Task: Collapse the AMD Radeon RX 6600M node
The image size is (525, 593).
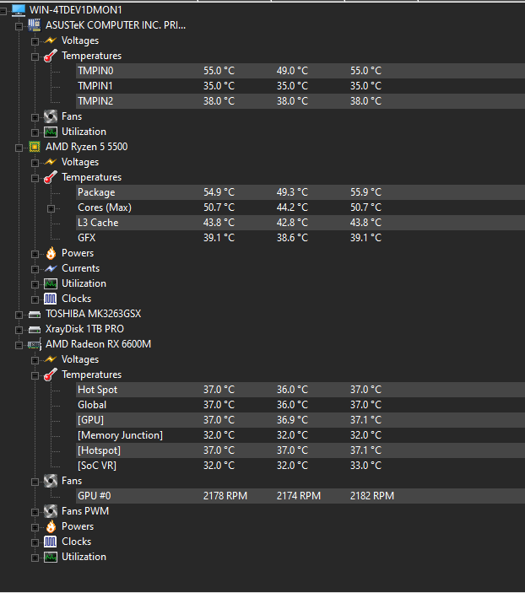Action: click(19, 345)
